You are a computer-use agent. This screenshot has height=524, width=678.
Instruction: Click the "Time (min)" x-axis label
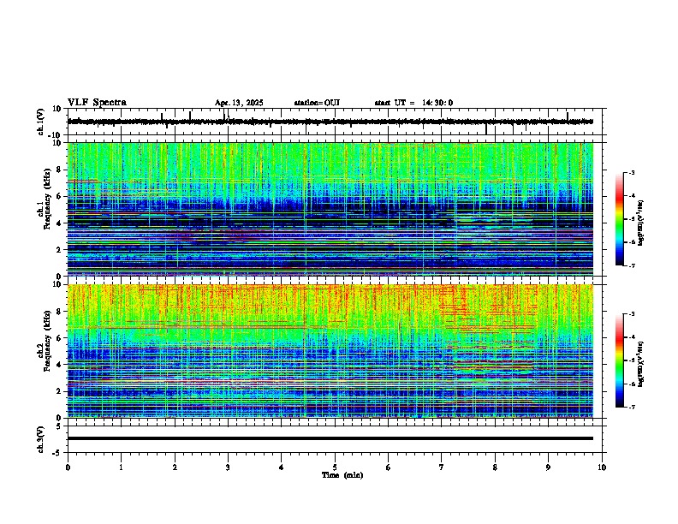(342, 475)
